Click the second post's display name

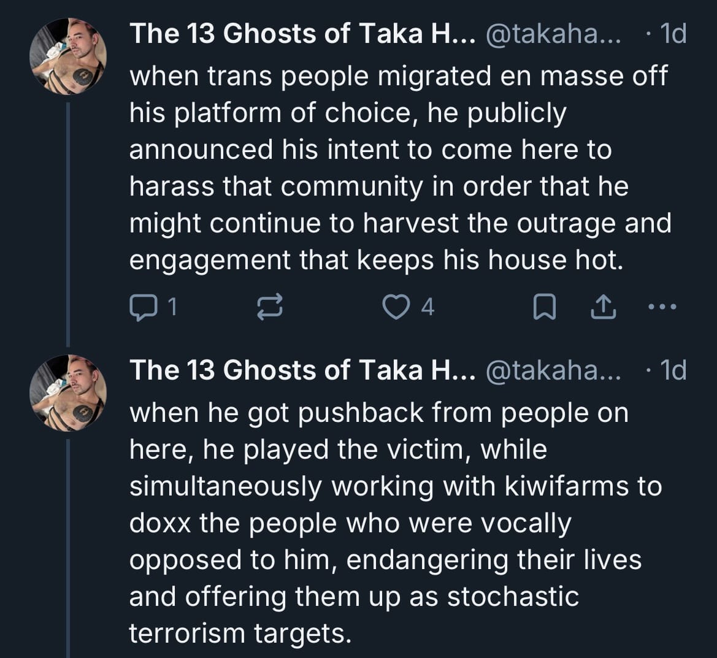tap(302, 371)
